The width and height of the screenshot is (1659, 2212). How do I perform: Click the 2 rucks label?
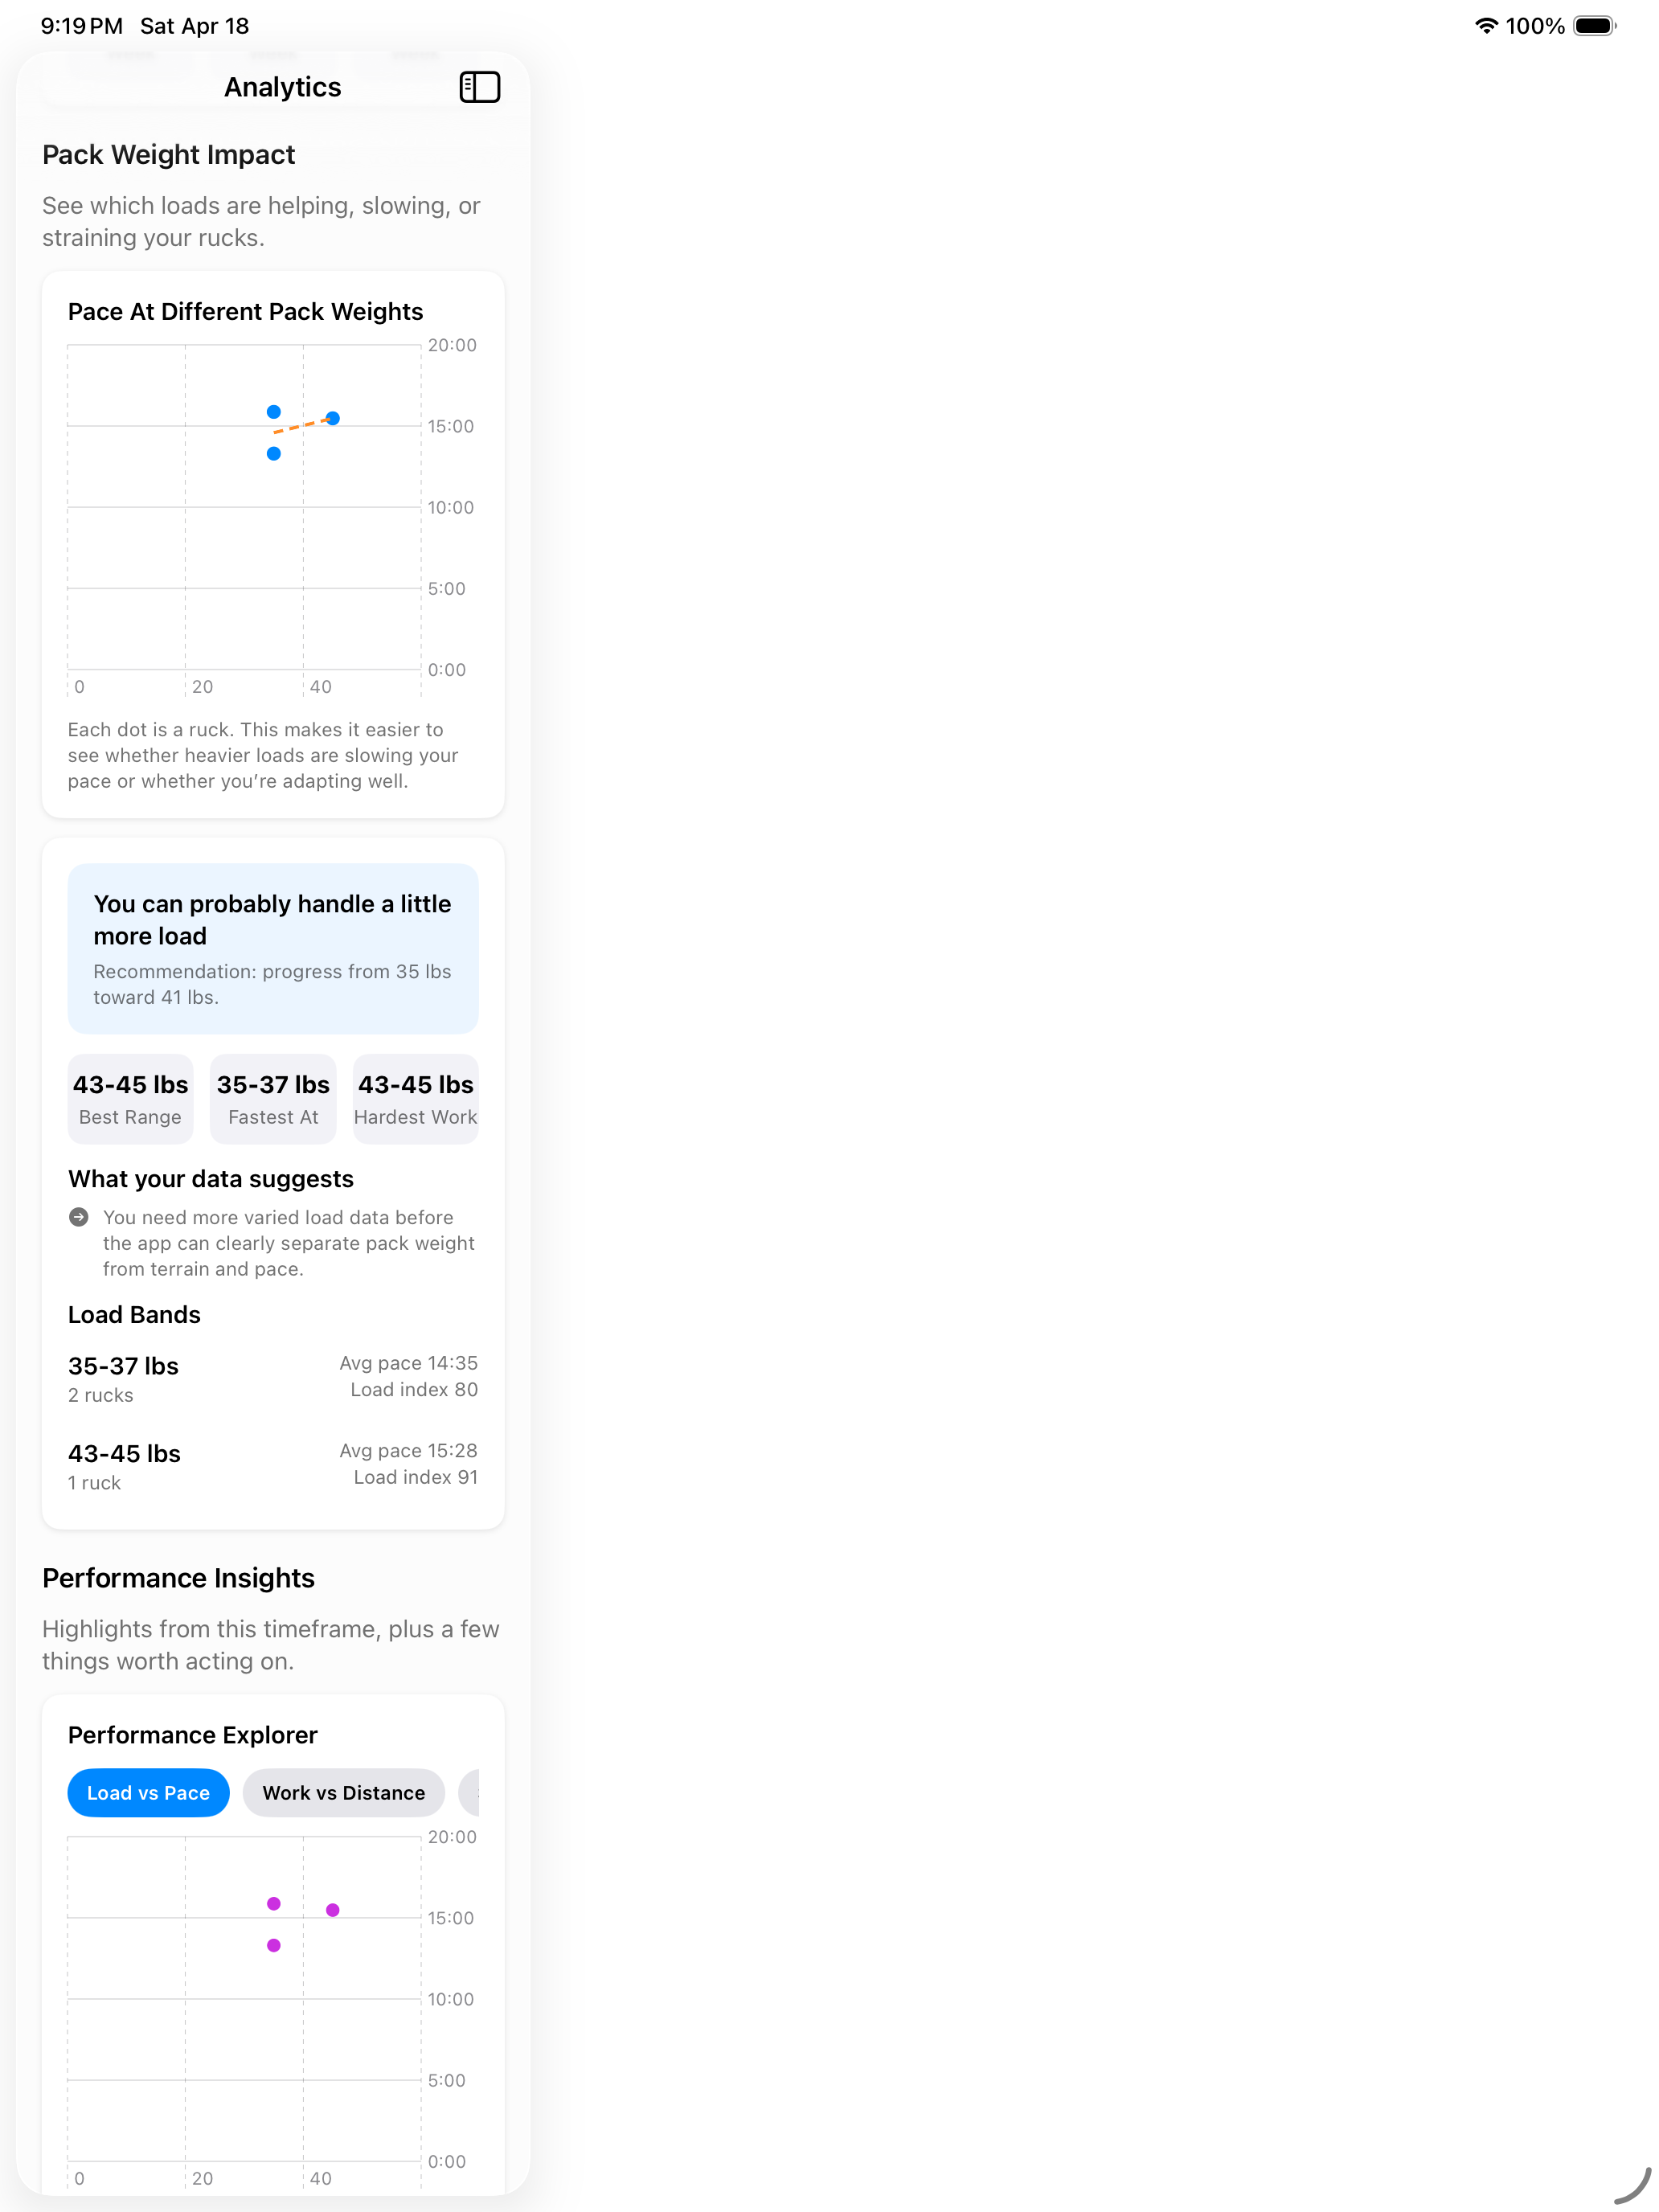click(x=101, y=1395)
